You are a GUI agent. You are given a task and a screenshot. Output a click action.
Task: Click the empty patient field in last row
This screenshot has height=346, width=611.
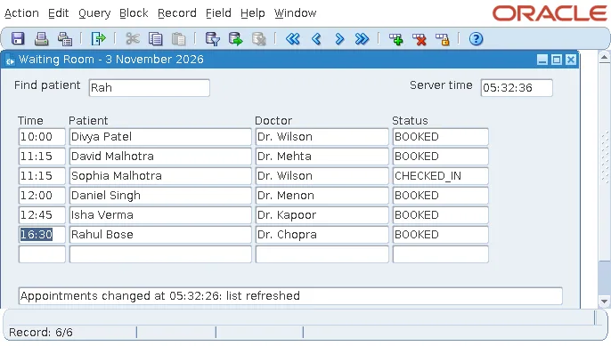[x=160, y=254]
